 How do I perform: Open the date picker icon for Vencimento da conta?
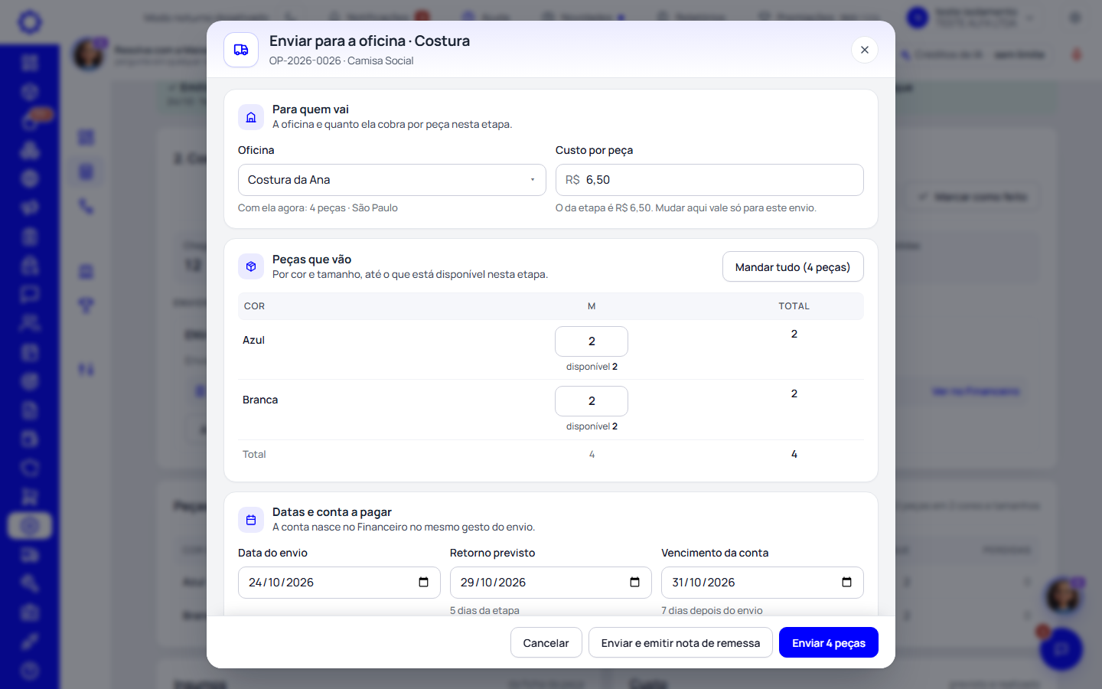click(x=846, y=583)
